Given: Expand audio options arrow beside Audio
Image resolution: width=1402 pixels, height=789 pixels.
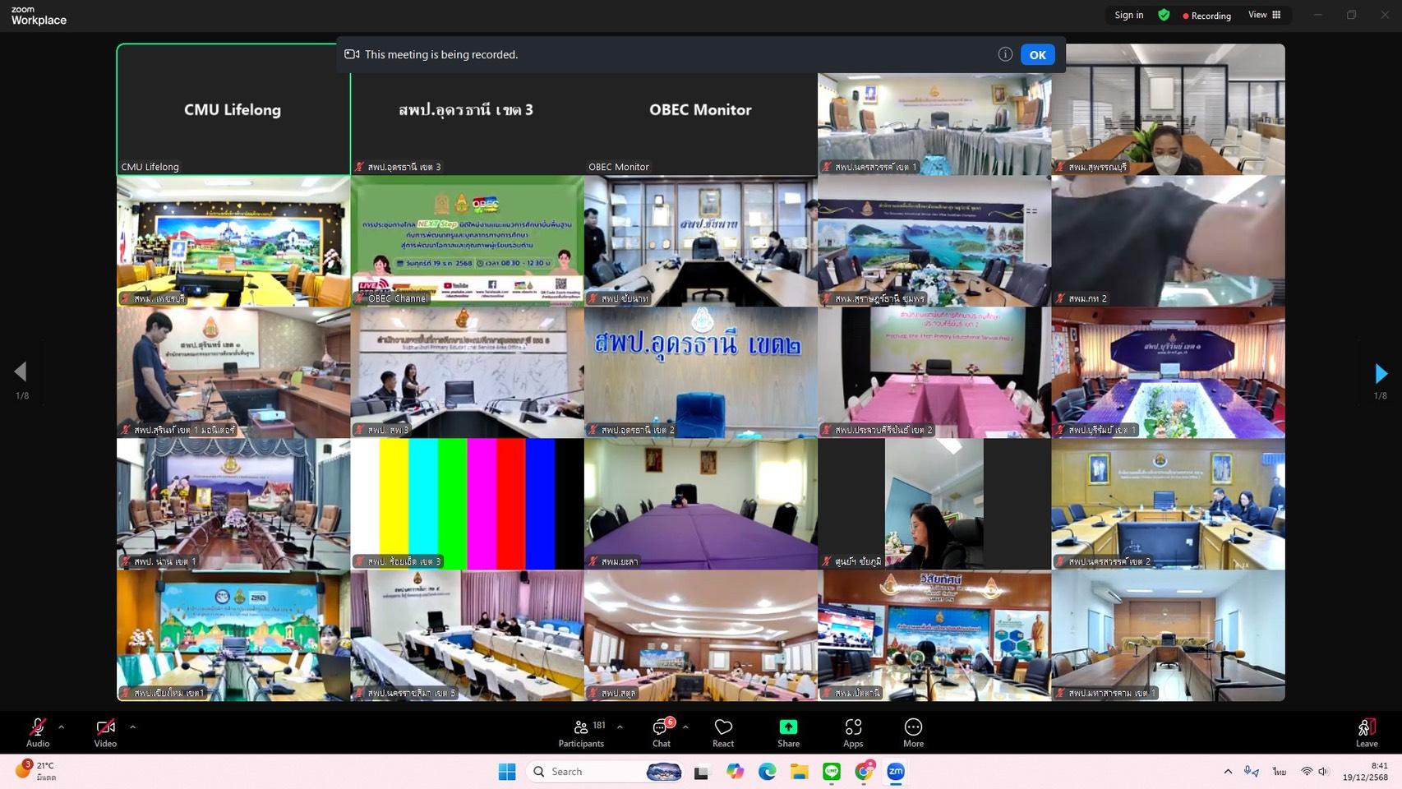Looking at the screenshot, I should tap(62, 727).
